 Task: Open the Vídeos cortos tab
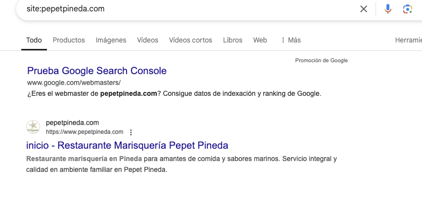[x=191, y=40]
